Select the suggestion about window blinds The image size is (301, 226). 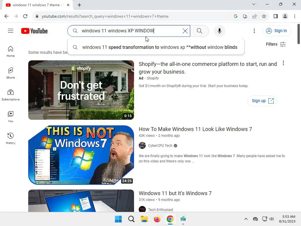pyautogui.click(x=156, y=47)
